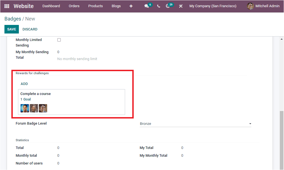Open the Forum Badge Level dropdown

(x=250, y=123)
